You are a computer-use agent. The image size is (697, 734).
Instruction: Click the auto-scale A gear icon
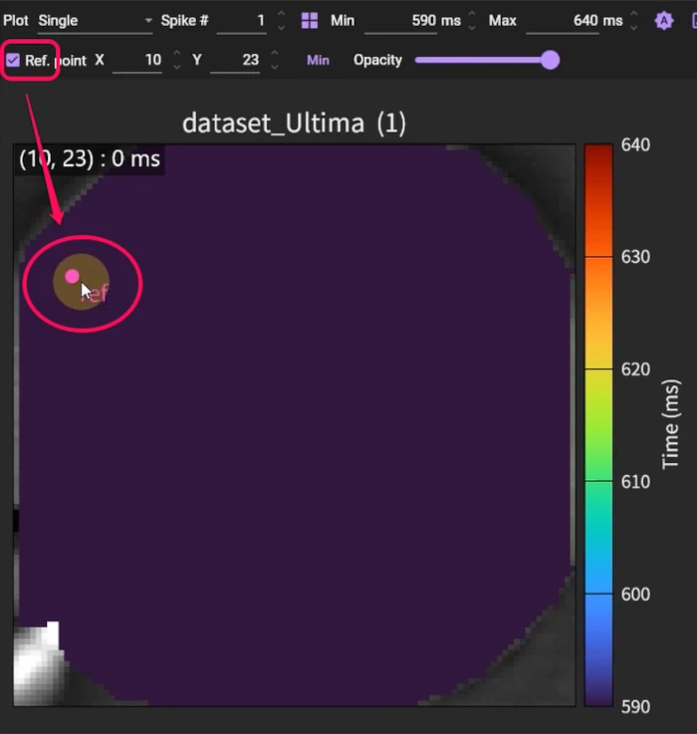tap(664, 21)
